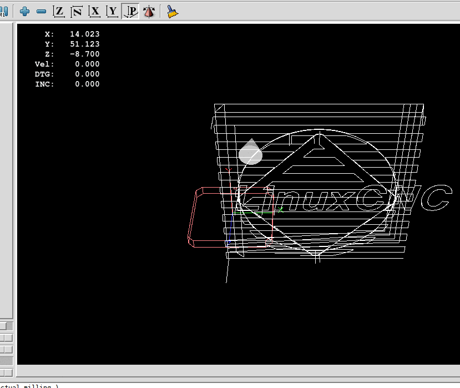This screenshot has height=388, width=460.
Task: Toggle the P perspective view
Action: click(130, 12)
